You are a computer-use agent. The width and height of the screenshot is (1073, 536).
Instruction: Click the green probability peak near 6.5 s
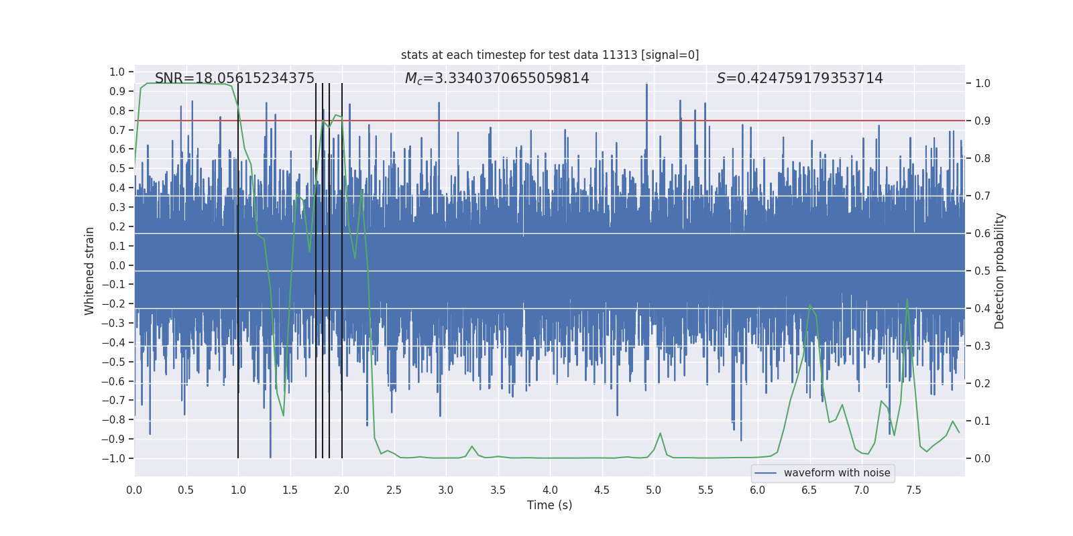[810, 306]
